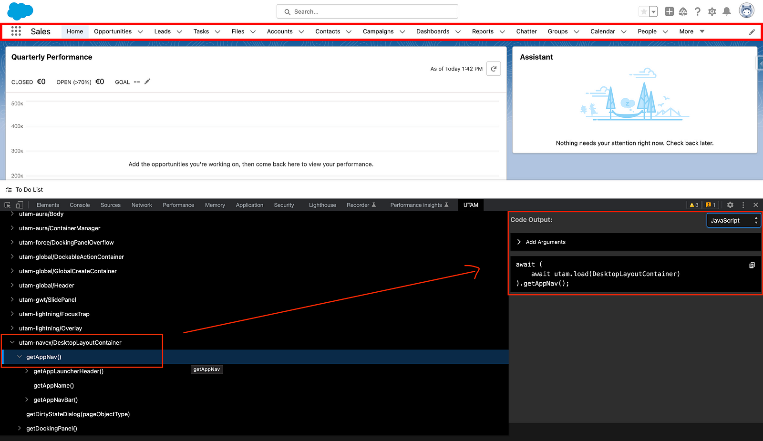Activate the DevTools inspect element picker
763x441 pixels.
pyautogui.click(x=8, y=205)
